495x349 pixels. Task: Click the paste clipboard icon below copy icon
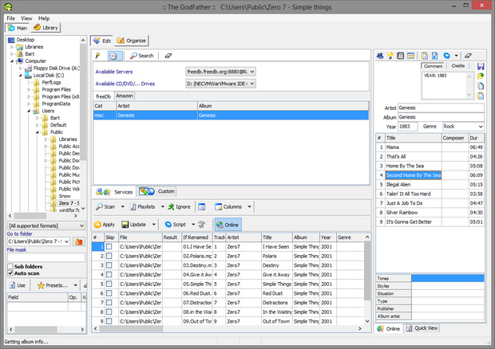click(x=481, y=96)
